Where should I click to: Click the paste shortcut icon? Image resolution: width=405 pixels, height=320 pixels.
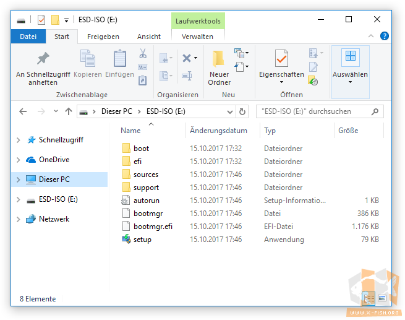pos(143,80)
